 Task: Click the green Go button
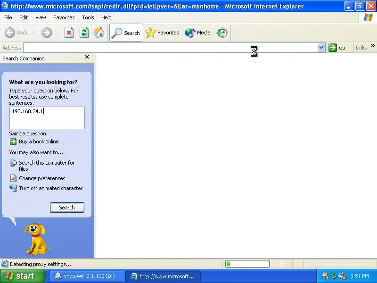[337, 48]
